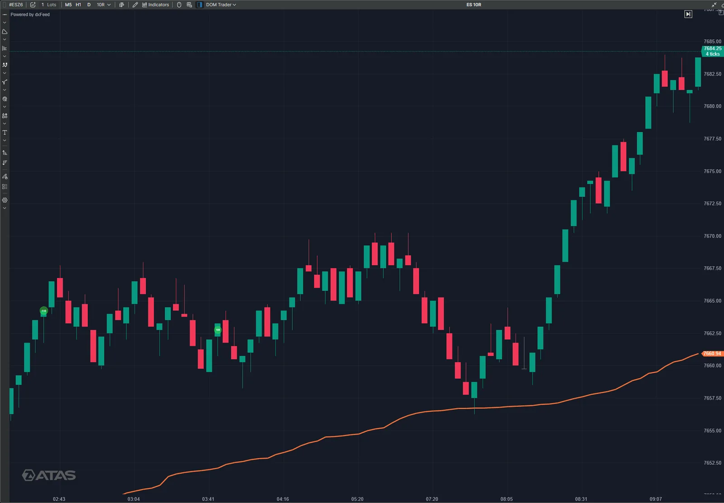The image size is (724, 503).
Task: Switch to the M5 timeframe
Action: [68, 5]
